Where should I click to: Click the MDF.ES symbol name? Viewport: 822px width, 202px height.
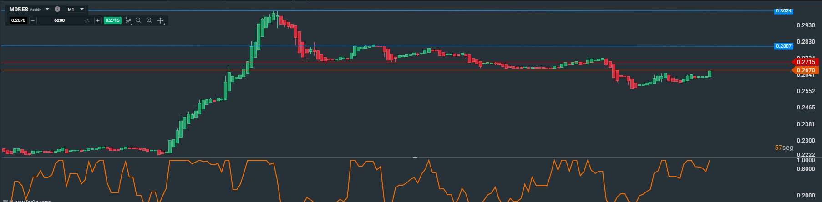[19, 9]
